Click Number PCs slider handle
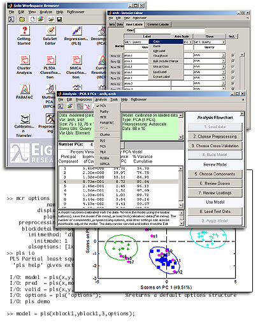This screenshot has width=258, height=323. [123, 145]
